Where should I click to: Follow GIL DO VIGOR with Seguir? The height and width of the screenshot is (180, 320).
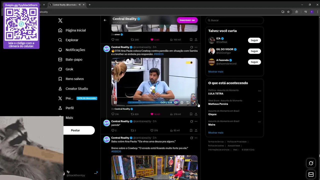coord(254,51)
